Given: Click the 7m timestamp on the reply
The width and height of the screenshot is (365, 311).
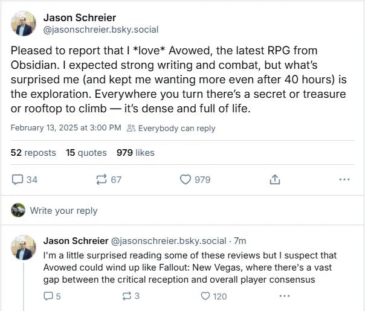Looking at the screenshot, I should [240, 240].
